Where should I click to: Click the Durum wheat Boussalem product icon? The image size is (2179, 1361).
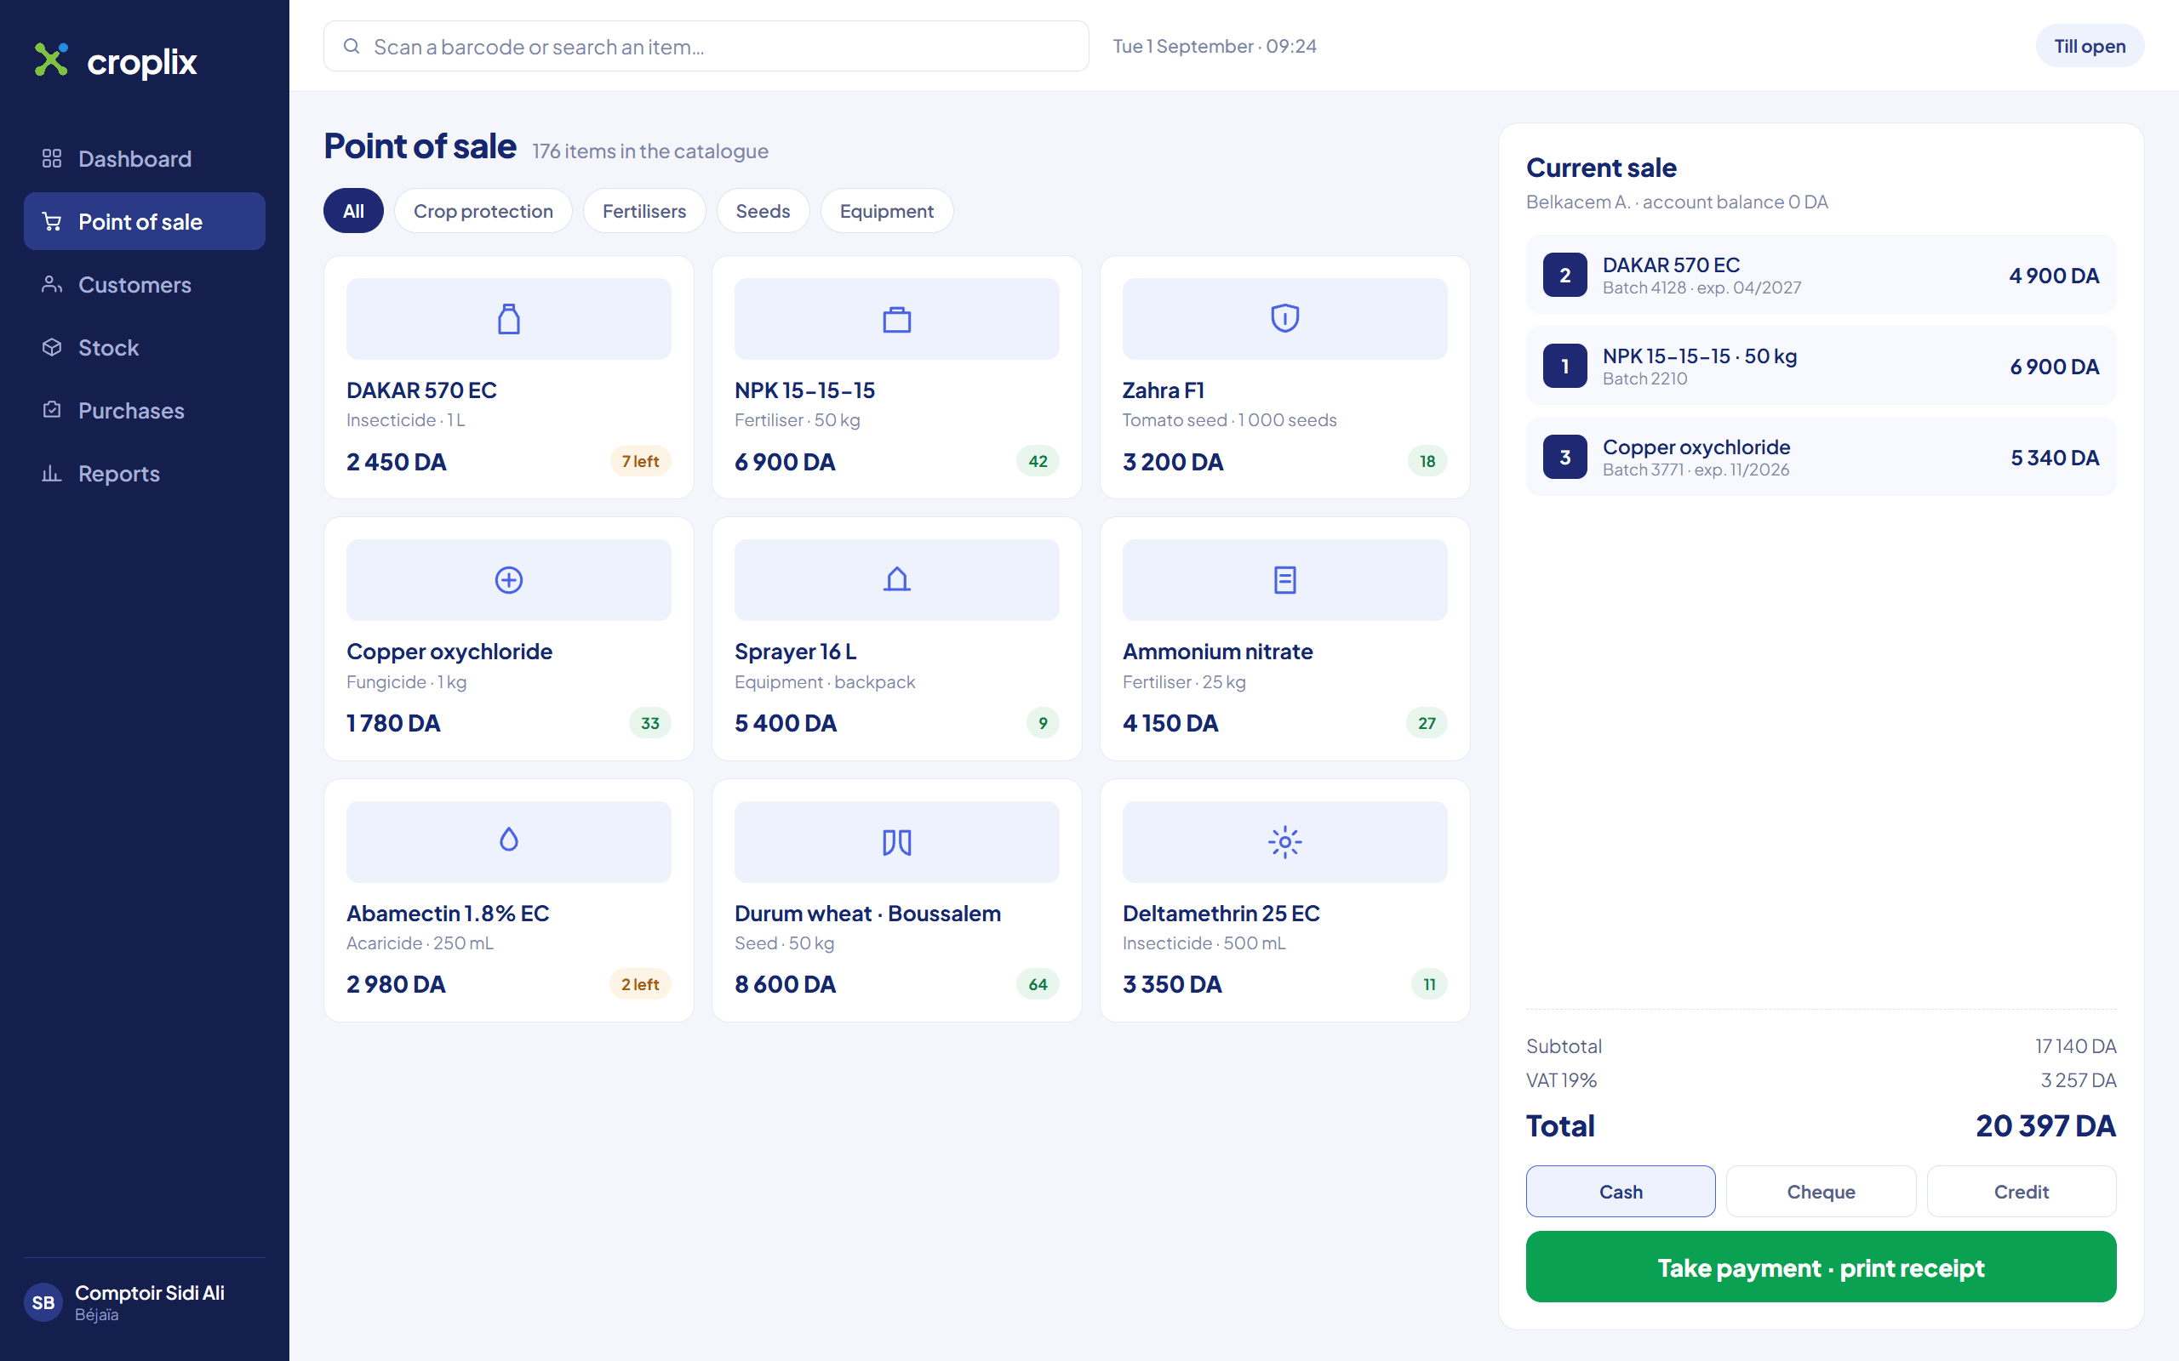(x=897, y=841)
